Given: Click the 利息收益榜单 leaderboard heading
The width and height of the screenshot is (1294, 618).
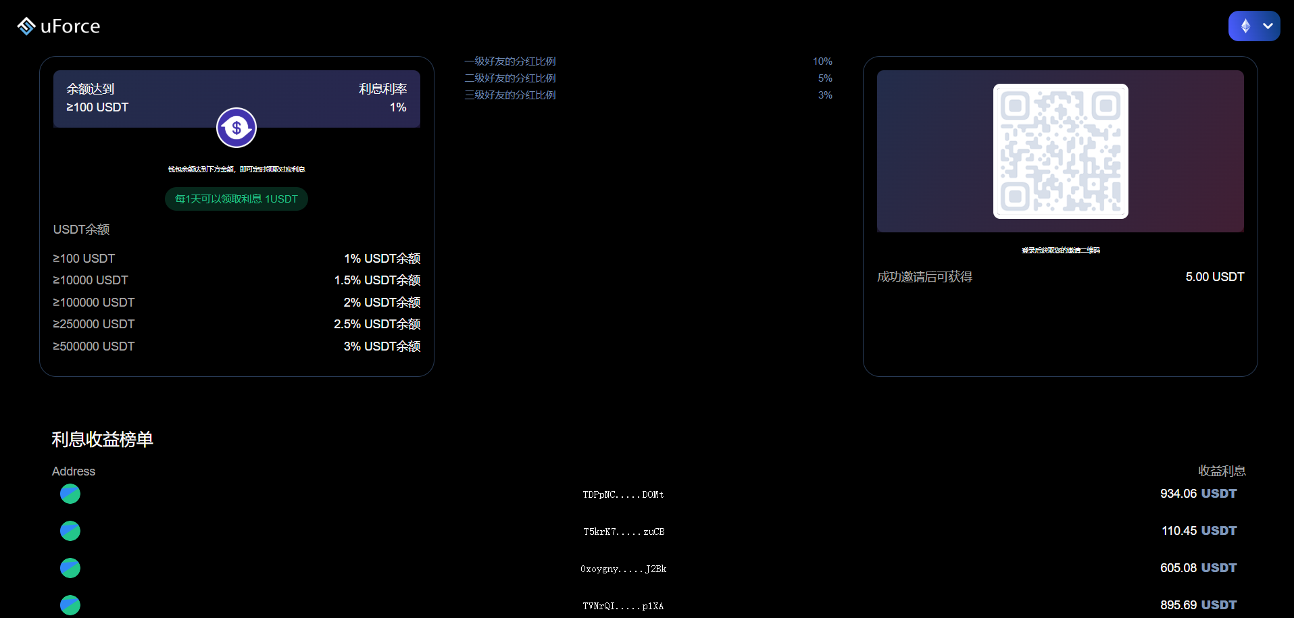Looking at the screenshot, I should click(103, 440).
